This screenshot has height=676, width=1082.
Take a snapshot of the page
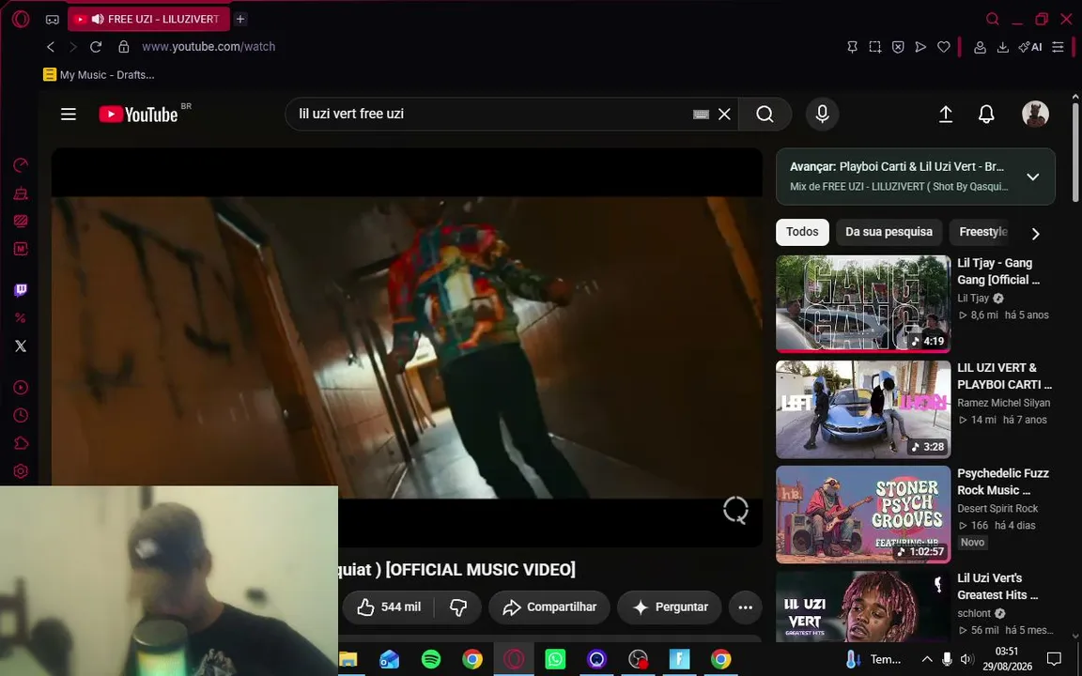(875, 47)
